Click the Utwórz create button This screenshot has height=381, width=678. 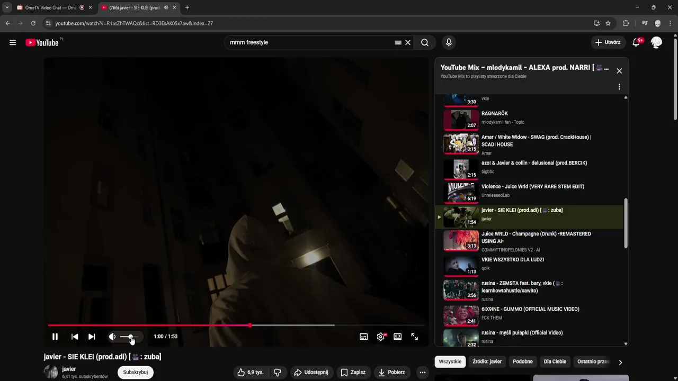[608, 42]
